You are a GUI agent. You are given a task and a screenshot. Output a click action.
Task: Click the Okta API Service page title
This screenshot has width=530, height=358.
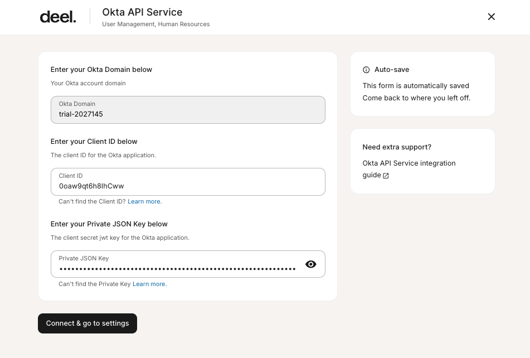(x=142, y=12)
